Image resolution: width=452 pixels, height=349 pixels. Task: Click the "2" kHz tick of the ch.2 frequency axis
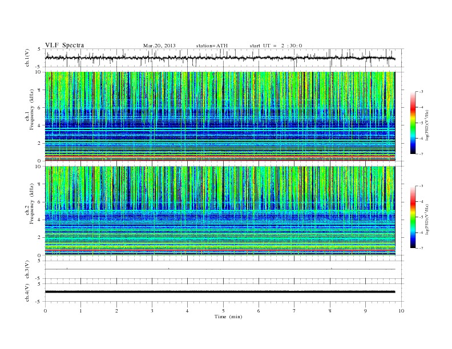(x=39, y=238)
